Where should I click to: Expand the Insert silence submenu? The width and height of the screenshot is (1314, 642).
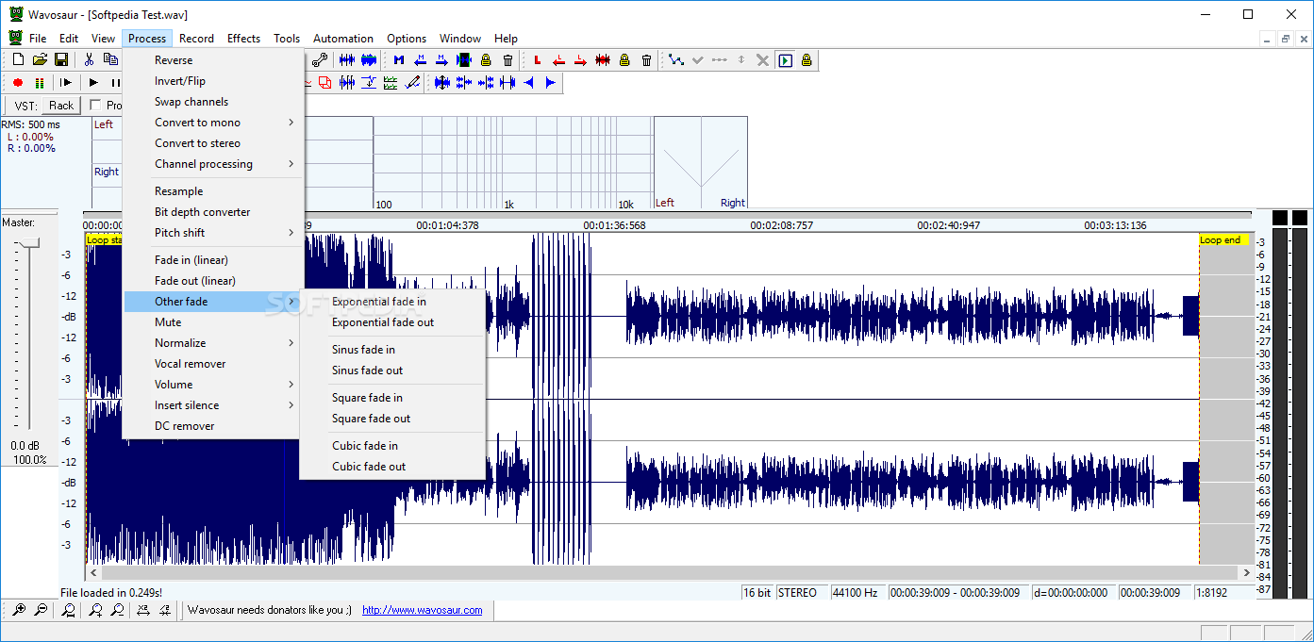tap(213, 405)
